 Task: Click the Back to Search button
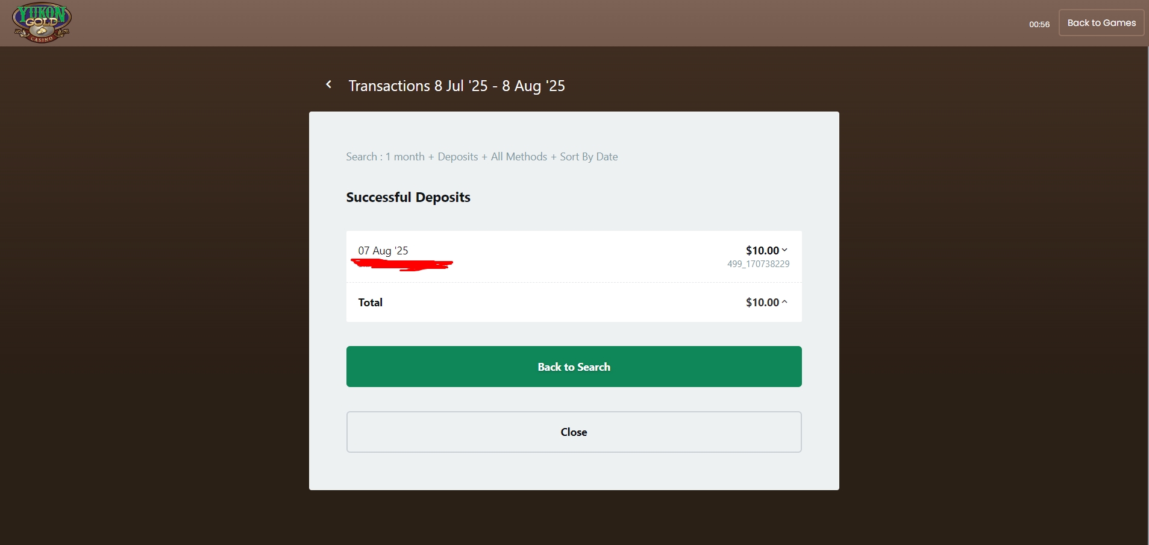pos(574,367)
